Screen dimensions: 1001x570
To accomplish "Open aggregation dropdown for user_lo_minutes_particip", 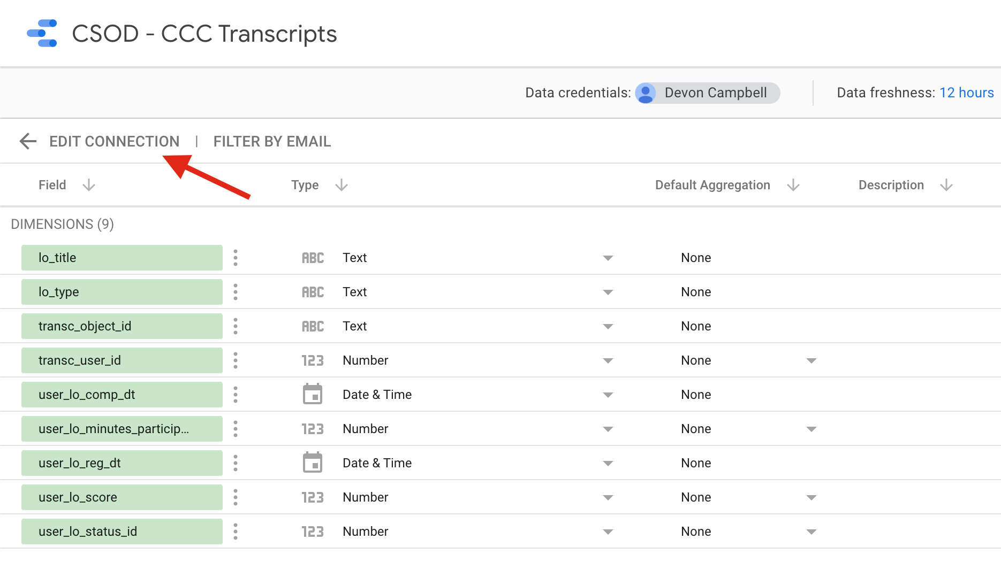I will [x=811, y=429].
